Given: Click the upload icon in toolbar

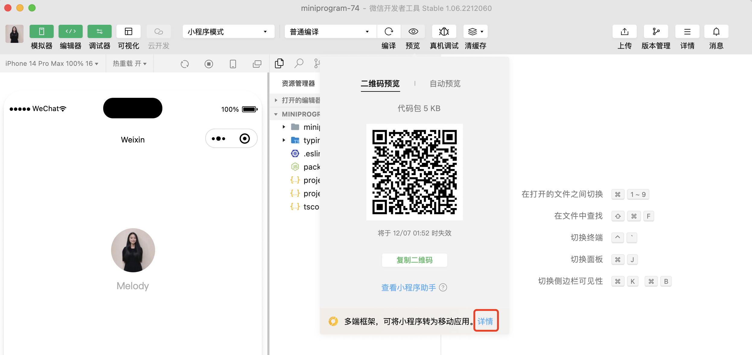Looking at the screenshot, I should (624, 31).
